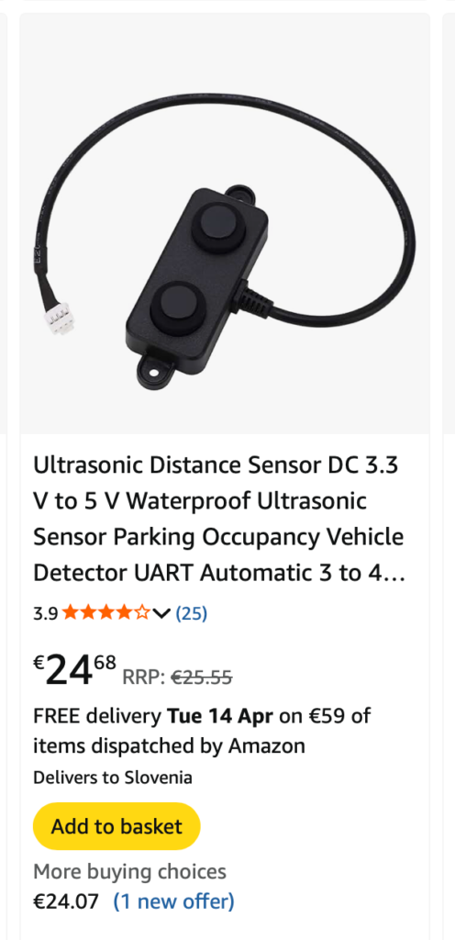Image resolution: width=455 pixels, height=940 pixels.
Task: Click the white connector plug in photo
Action: pyautogui.click(x=61, y=319)
